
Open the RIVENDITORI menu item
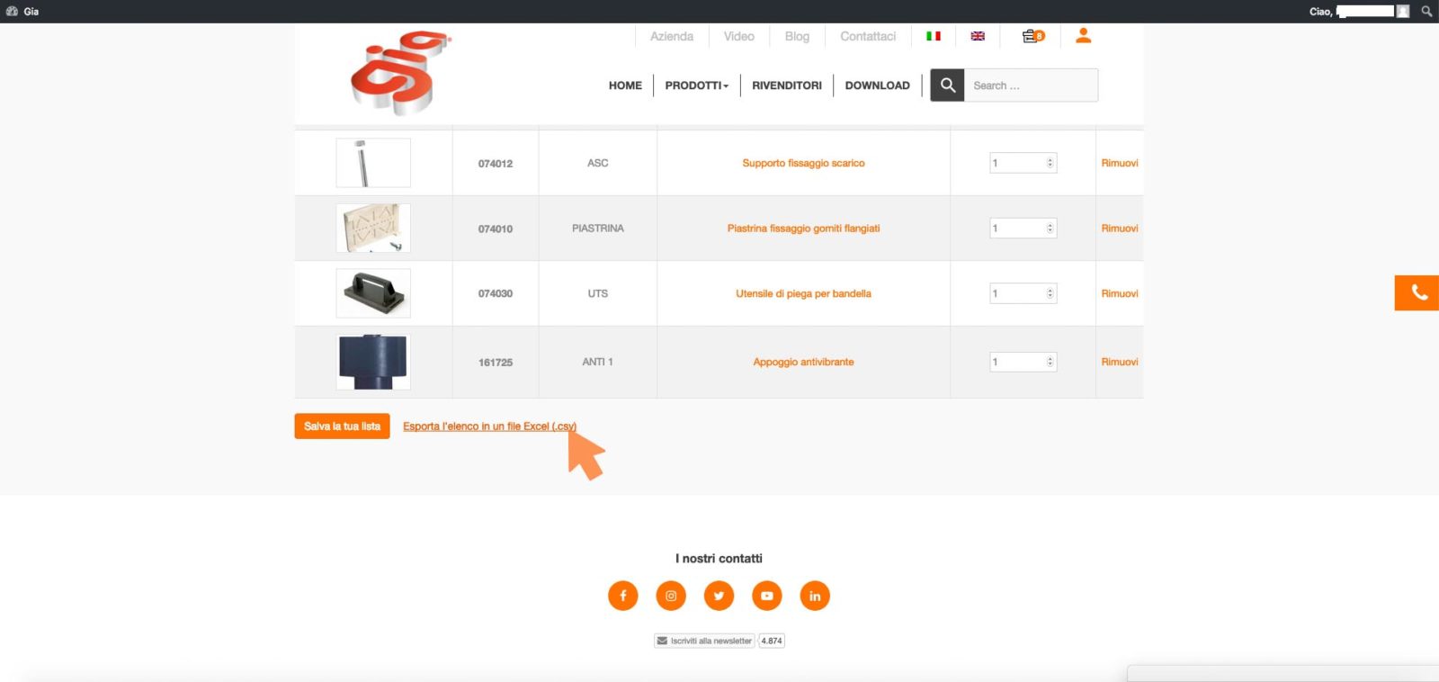[x=786, y=85]
